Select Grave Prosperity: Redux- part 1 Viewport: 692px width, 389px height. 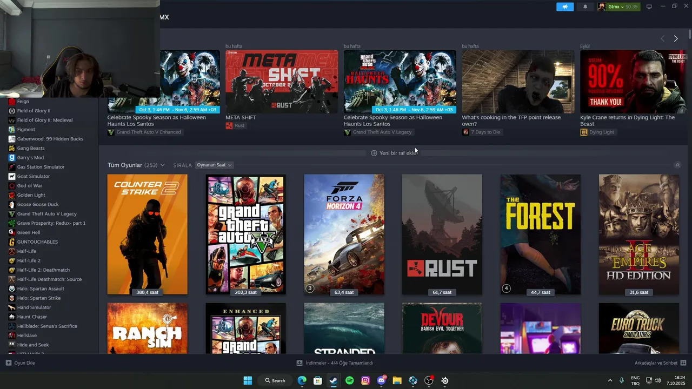pyautogui.click(x=51, y=223)
